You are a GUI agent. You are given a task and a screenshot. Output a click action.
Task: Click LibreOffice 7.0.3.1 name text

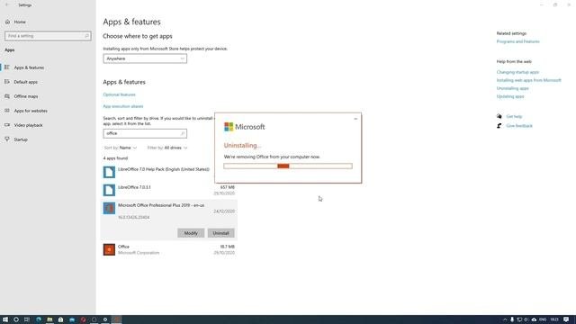134,187
